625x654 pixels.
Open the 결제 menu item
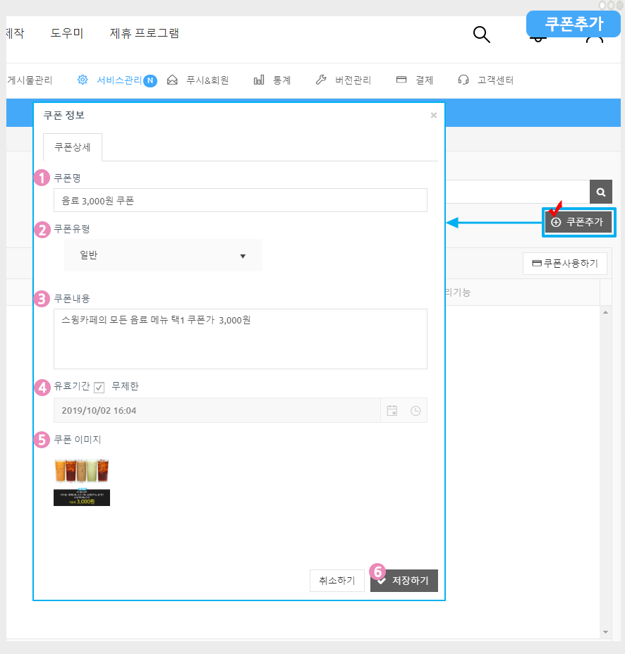415,80
